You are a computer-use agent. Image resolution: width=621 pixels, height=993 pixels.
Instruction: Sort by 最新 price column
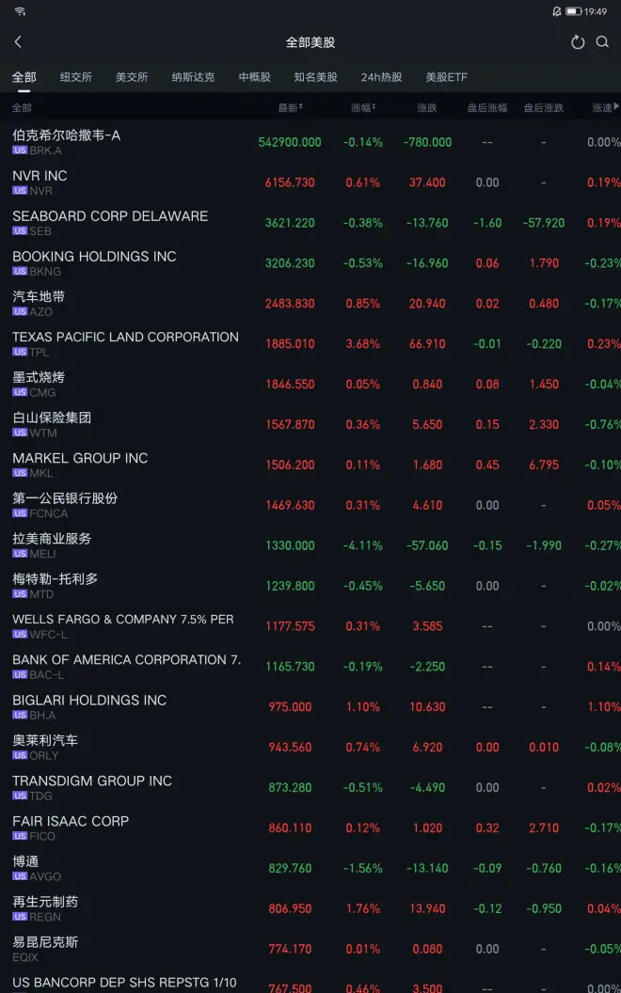pos(289,108)
